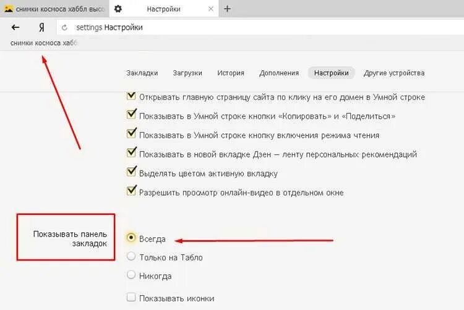Uncheck Открывать главную страницу сайта по клику

click(x=131, y=96)
